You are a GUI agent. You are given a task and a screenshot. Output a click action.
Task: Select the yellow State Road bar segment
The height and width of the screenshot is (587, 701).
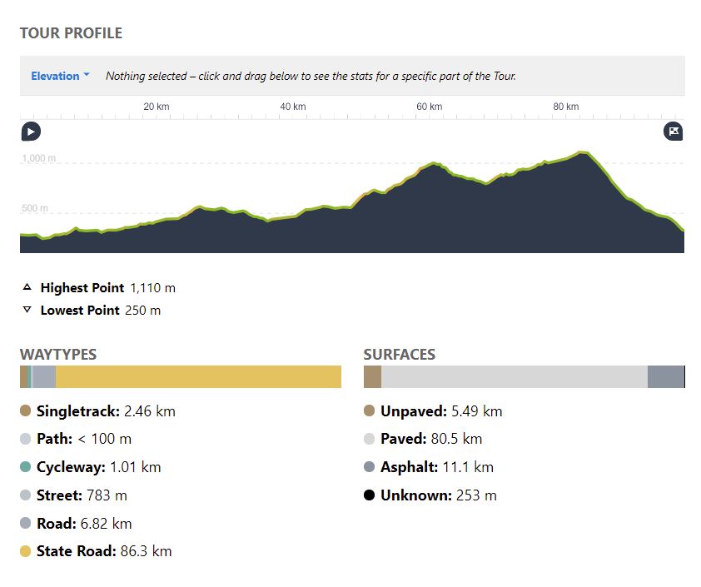coord(198,376)
